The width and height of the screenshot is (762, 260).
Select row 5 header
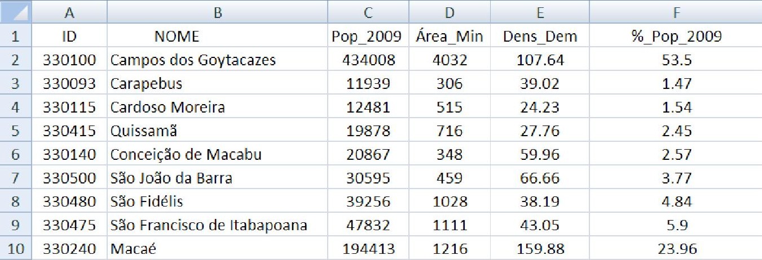click(16, 131)
